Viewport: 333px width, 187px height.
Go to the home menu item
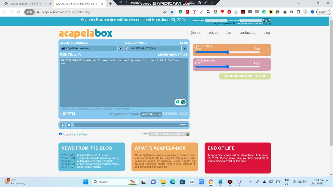click(196, 32)
